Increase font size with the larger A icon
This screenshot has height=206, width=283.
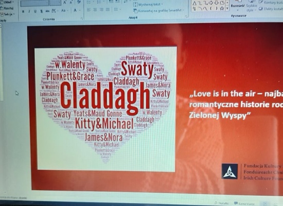click(x=65, y=3)
